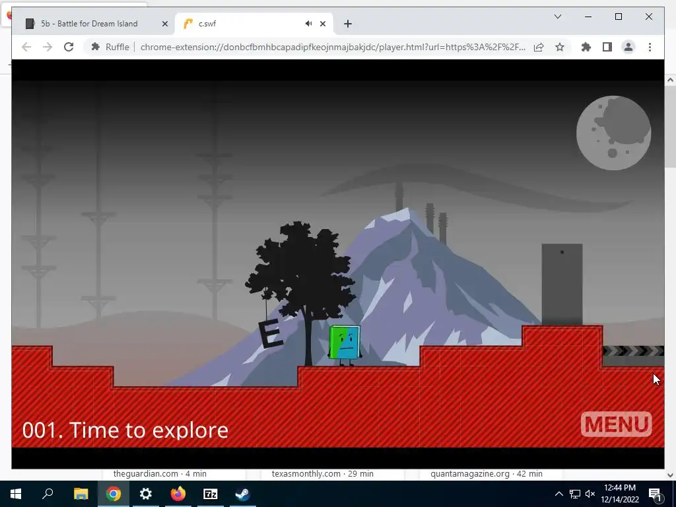Click the network icon in system tray
The width and height of the screenshot is (676, 507).
pyautogui.click(x=575, y=494)
